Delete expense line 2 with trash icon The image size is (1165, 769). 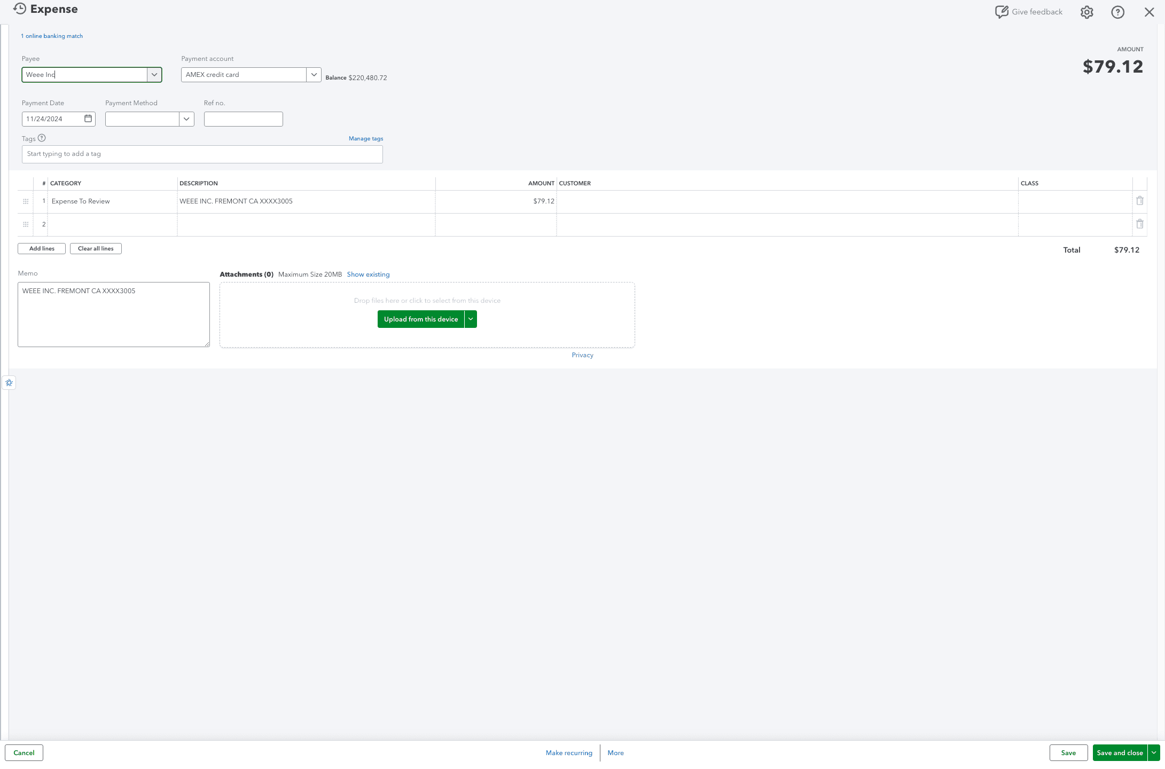pyautogui.click(x=1140, y=224)
